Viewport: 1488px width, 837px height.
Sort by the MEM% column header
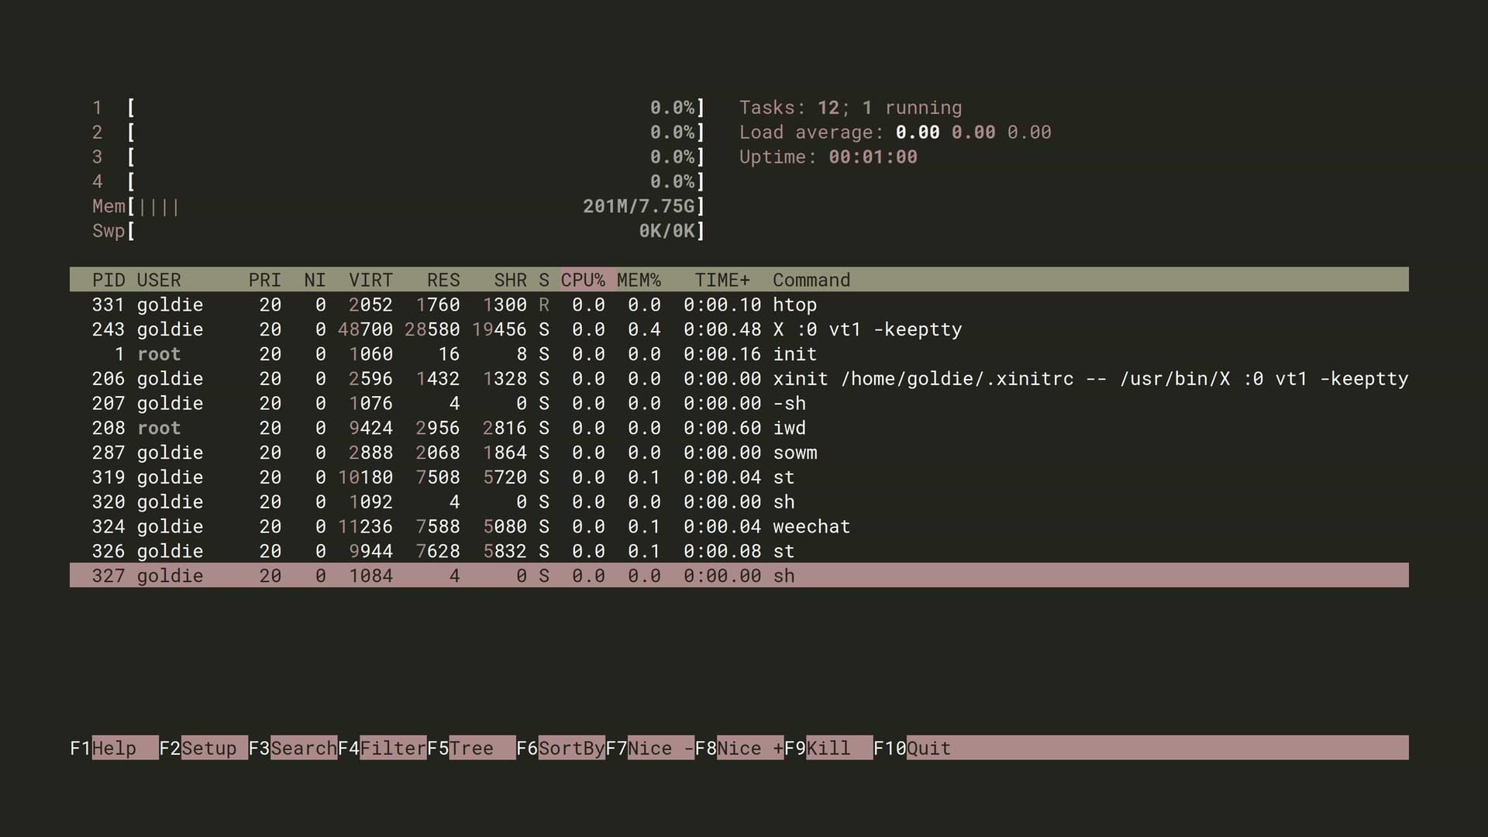point(639,280)
